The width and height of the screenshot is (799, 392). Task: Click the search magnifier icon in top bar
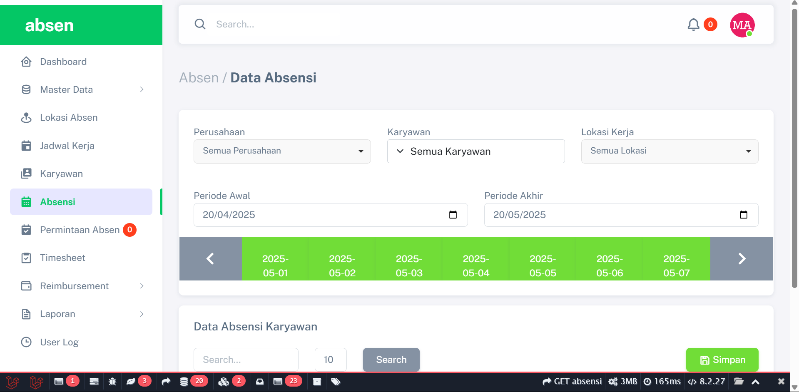200,24
